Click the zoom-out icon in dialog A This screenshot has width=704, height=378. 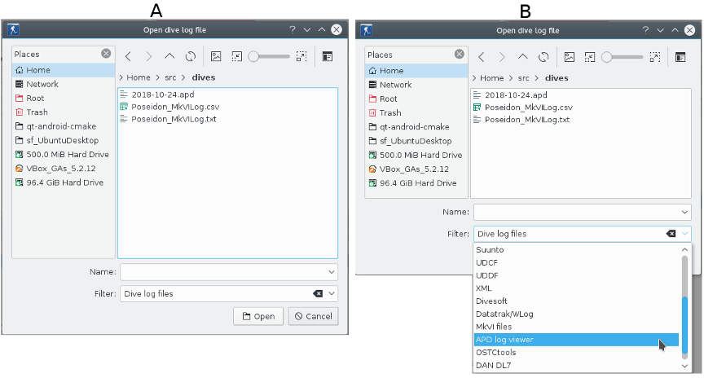[x=237, y=57]
